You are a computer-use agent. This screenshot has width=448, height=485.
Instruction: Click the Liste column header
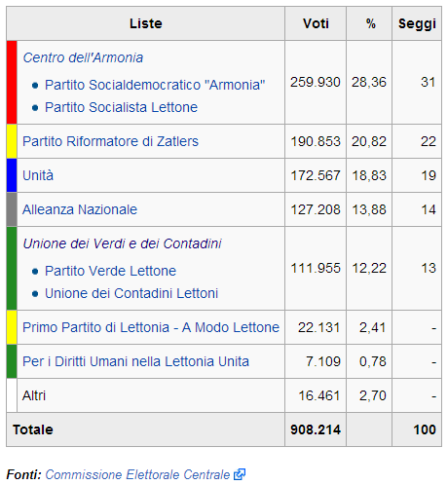click(x=146, y=23)
